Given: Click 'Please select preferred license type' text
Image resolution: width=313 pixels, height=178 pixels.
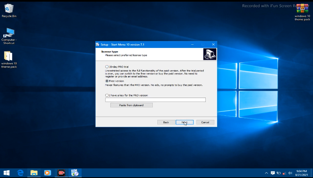Looking at the screenshot, I should click(x=126, y=55).
